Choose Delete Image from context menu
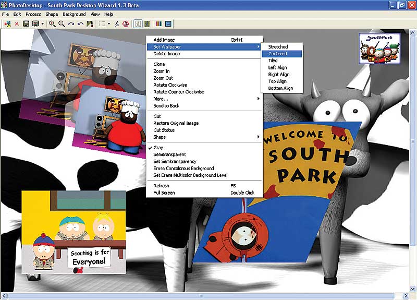 [x=204, y=54]
